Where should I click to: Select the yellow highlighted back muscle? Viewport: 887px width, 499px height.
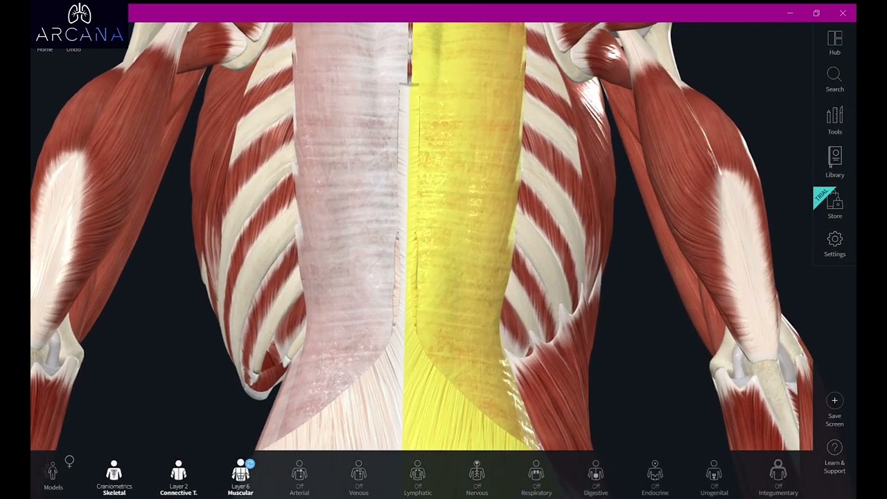coord(466,208)
